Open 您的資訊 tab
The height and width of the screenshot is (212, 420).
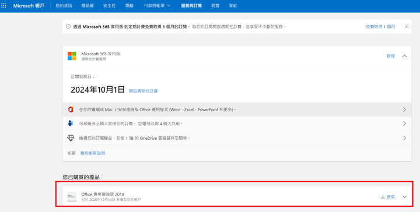pyautogui.click(x=64, y=6)
